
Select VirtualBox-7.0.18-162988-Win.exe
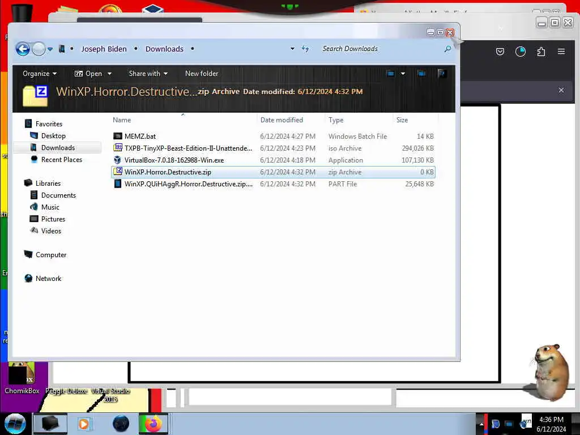pos(273,160)
